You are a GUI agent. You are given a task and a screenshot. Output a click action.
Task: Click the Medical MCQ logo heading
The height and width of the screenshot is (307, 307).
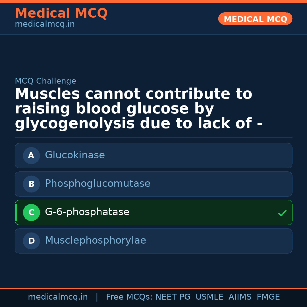click(x=61, y=13)
